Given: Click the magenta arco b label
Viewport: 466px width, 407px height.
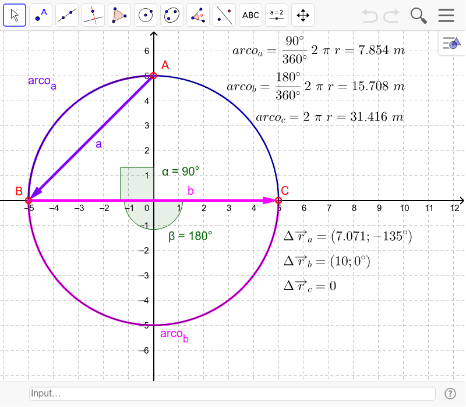Looking at the screenshot, I should (x=174, y=335).
